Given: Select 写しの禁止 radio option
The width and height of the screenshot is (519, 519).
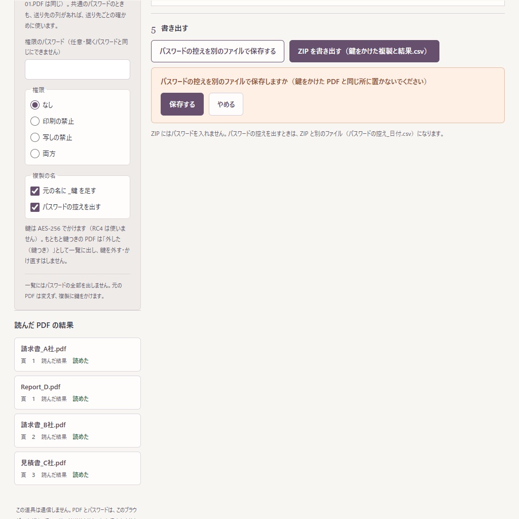Looking at the screenshot, I should pos(35,137).
